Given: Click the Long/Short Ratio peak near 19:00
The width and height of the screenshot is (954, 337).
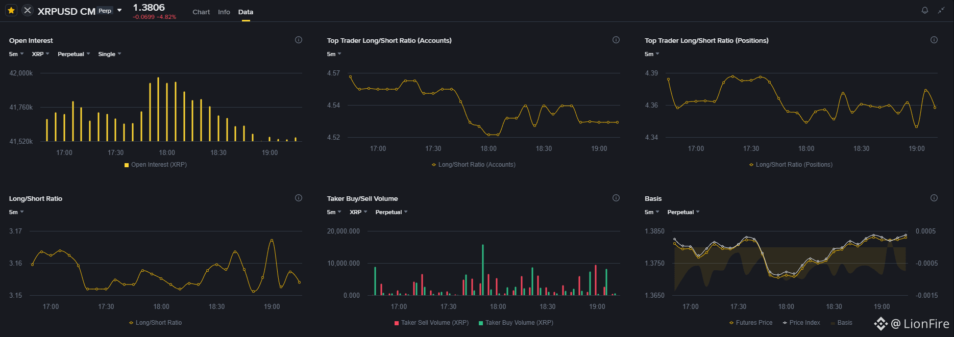Looking at the screenshot, I should pyautogui.click(x=272, y=240).
